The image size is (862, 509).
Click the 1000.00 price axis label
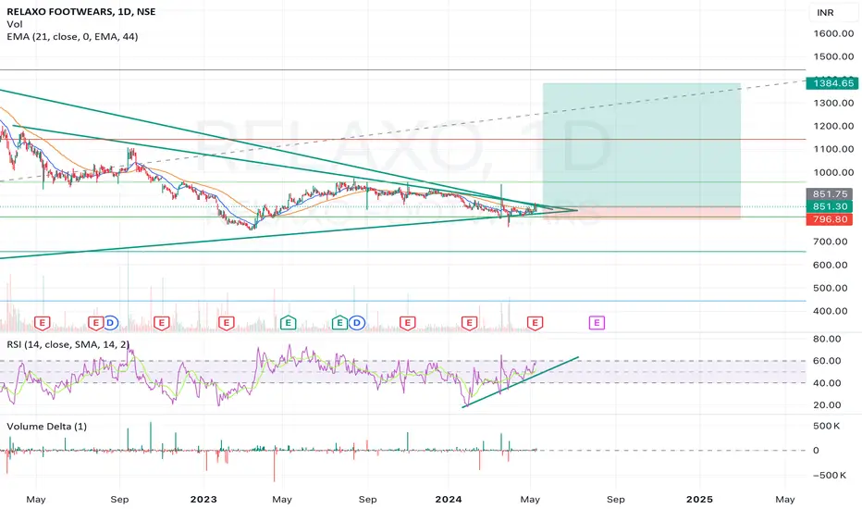(x=833, y=172)
